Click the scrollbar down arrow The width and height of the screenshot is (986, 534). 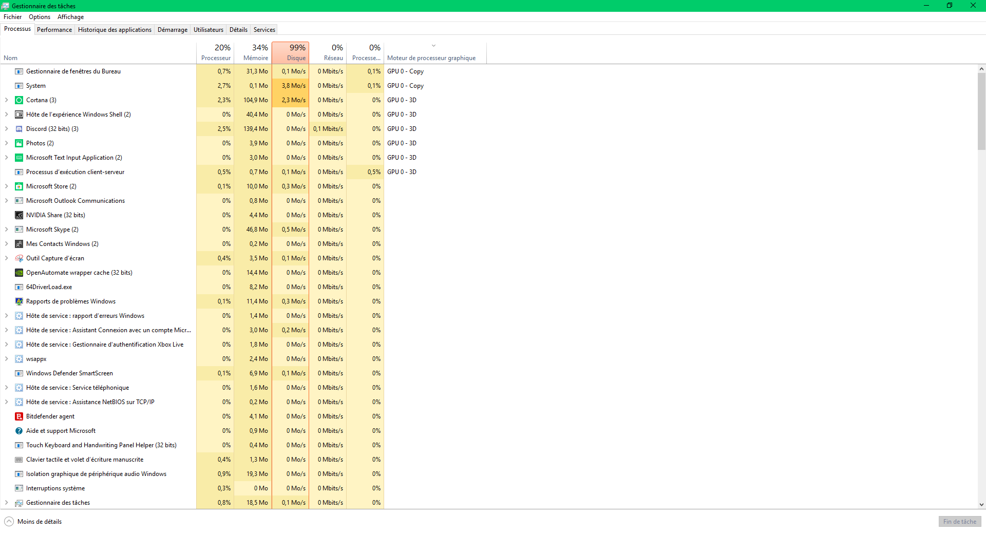[981, 505]
